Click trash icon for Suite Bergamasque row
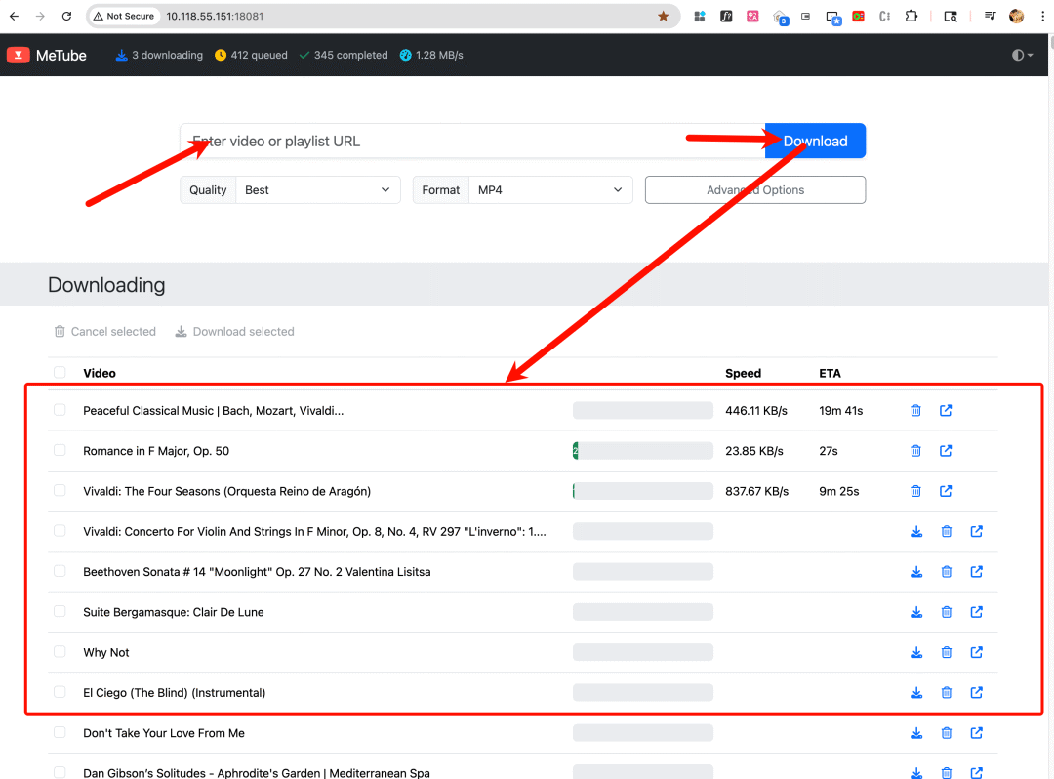1054x779 pixels. (x=947, y=612)
